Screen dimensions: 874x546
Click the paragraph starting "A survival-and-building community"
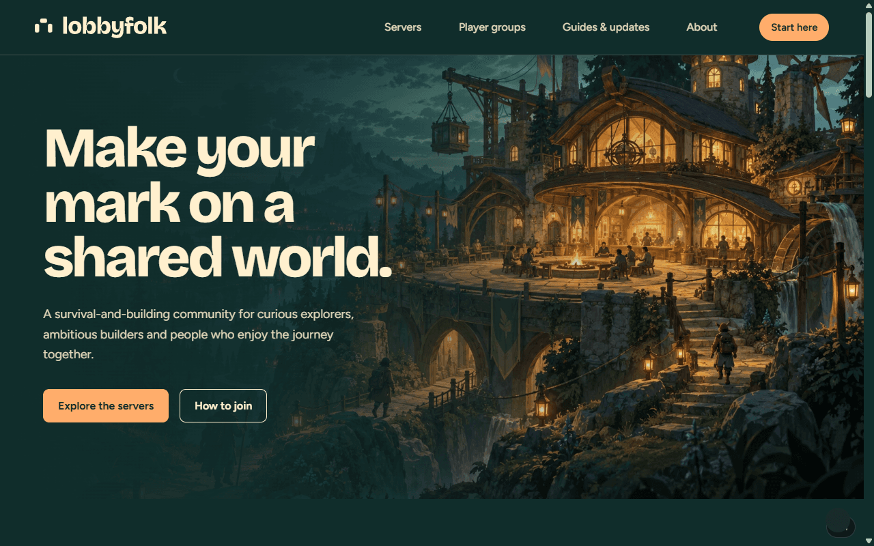click(x=199, y=334)
